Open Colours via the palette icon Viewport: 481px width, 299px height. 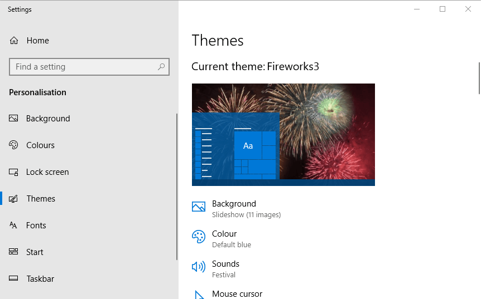point(14,145)
